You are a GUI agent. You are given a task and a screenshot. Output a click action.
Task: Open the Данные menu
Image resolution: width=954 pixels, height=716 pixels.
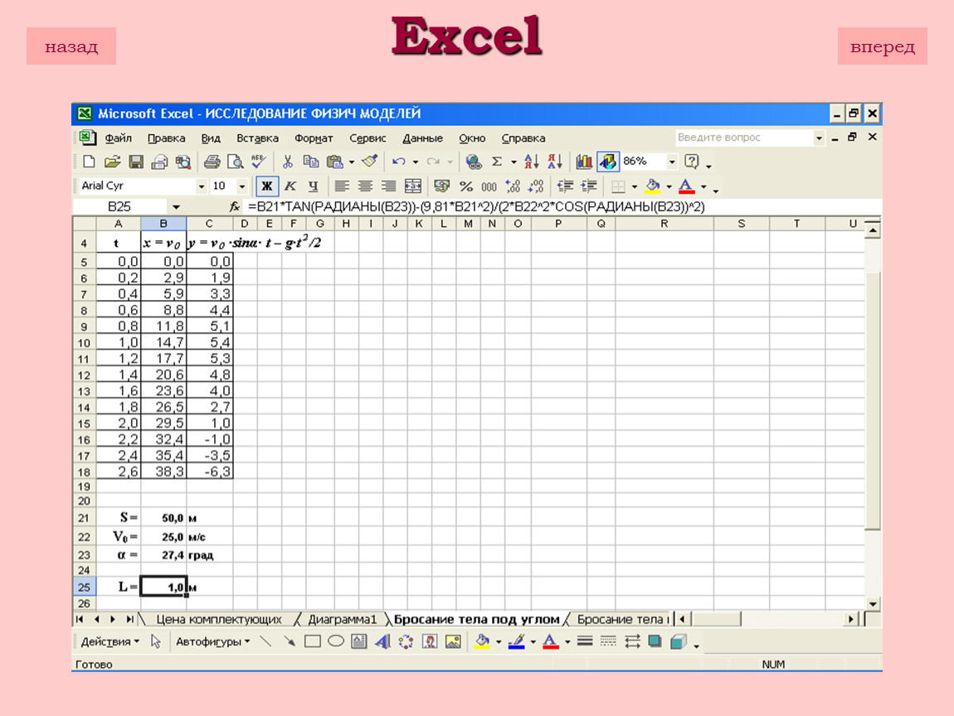pyautogui.click(x=422, y=138)
